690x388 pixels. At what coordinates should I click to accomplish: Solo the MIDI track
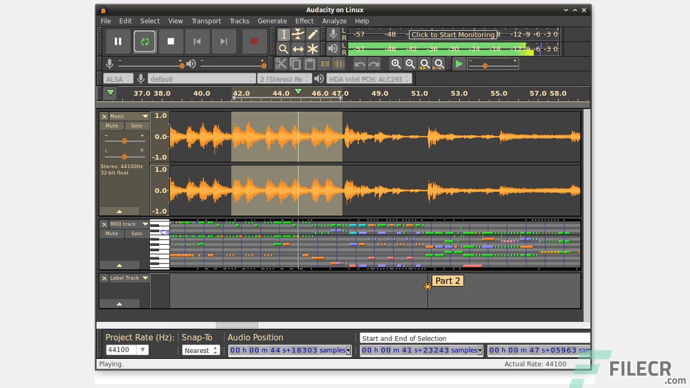[136, 233]
